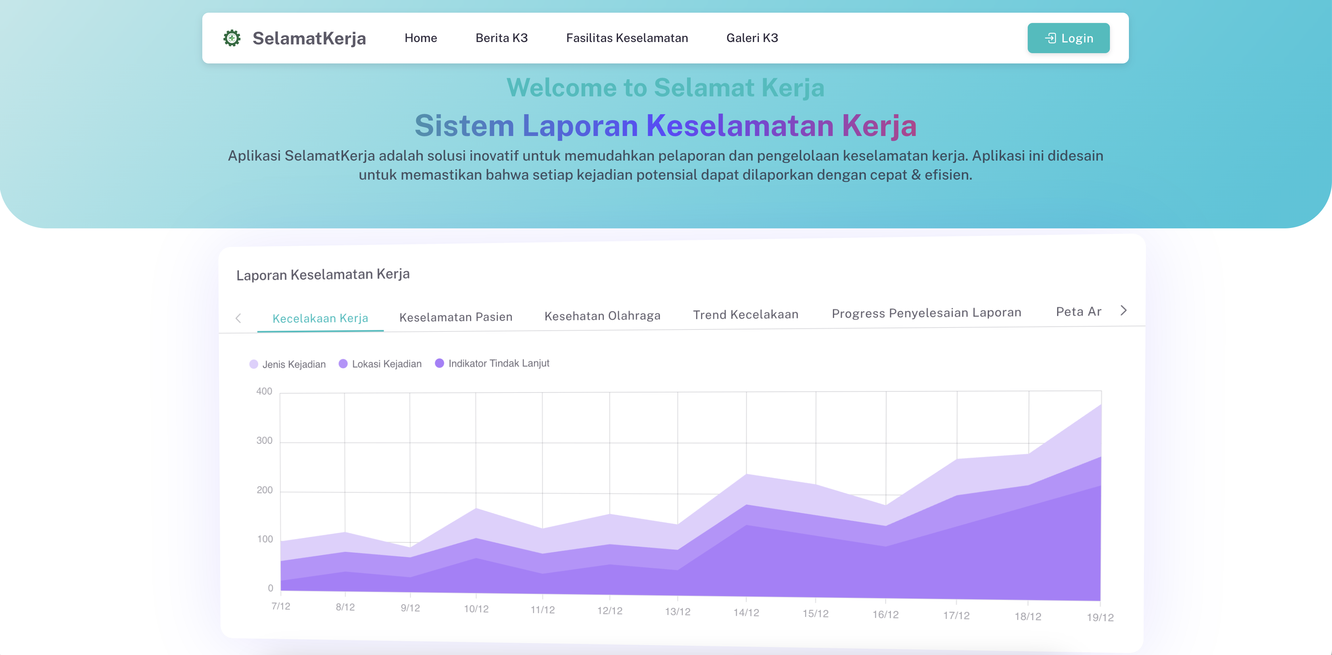Open Galeri K3 navigation link
The height and width of the screenshot is (655, 1332).
pos(752,38)
